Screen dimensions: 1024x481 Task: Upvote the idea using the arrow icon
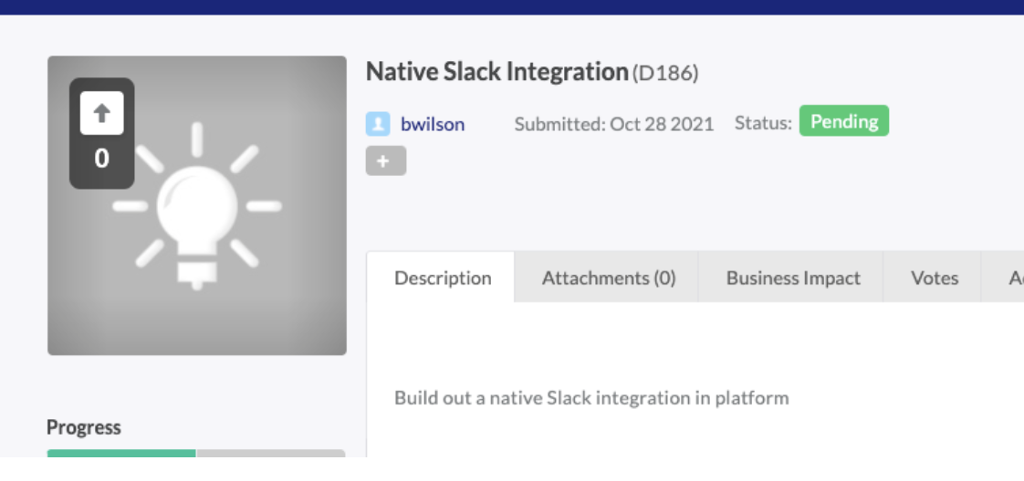coord(101,113)
